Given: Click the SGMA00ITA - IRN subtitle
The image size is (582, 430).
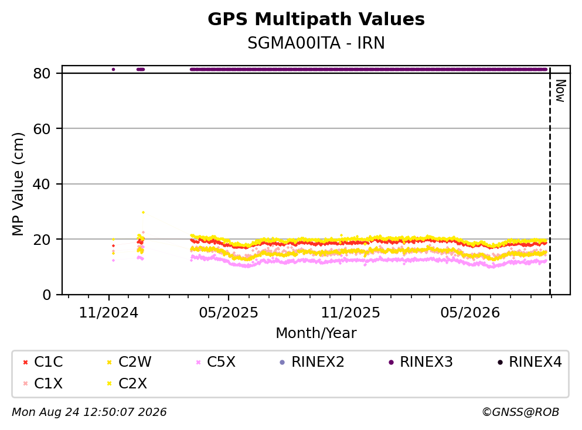Looking at the screenshot, I should [316, 43].
